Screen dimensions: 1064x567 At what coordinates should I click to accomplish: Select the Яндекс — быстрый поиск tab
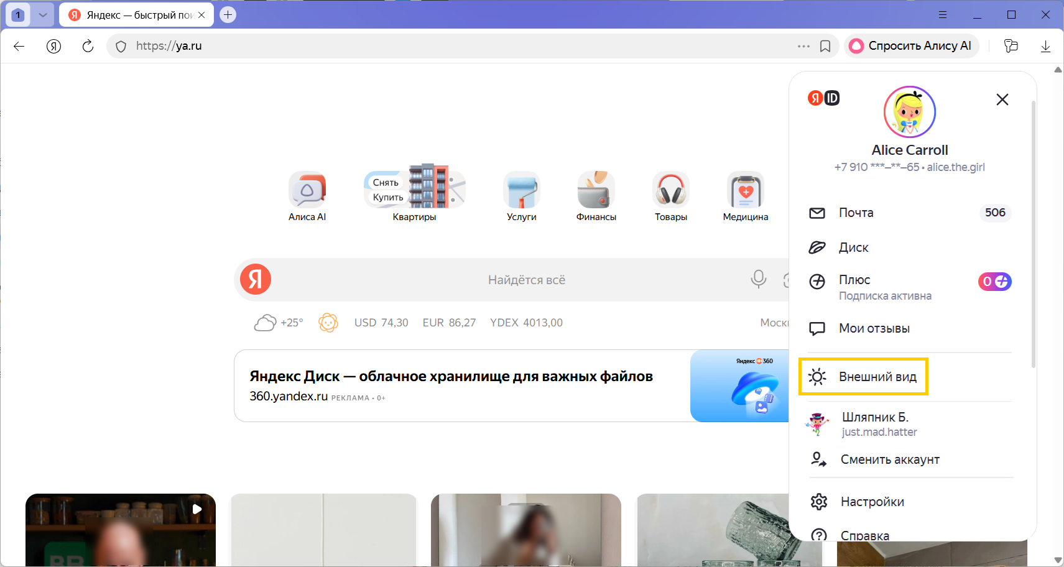point(136,15)
